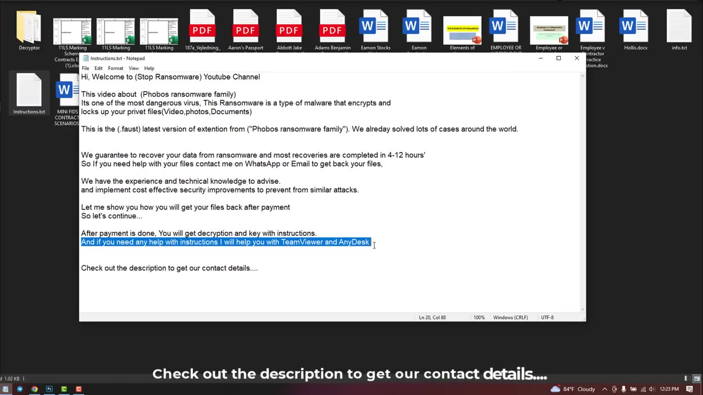Click the 'So If you need help with your files' line
Viewport: 703px width, 395px height.
pos(232,164)
